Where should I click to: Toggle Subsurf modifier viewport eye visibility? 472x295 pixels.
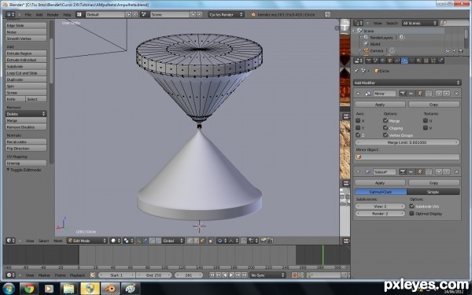tap(411, 171)
